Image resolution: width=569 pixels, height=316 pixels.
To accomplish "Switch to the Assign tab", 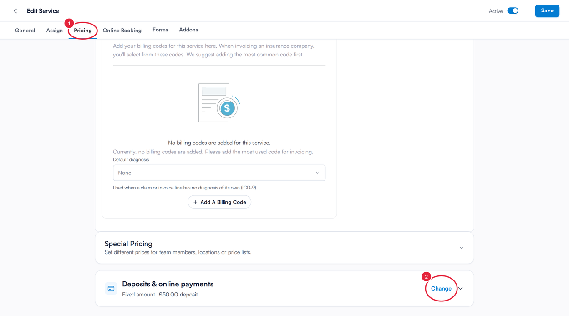I will click(54, 31).
